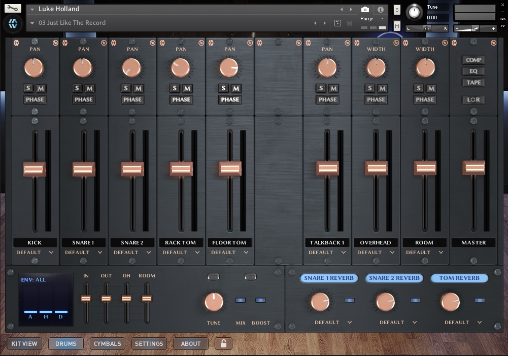Solo the Snare 1 channel
Viewport: 508px width, 356px height.
[77, 88]
